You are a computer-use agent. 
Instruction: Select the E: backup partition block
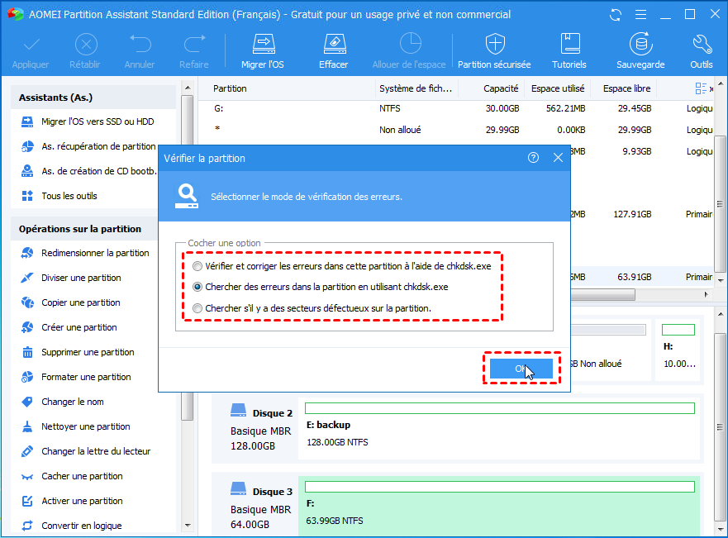(x=500, y=427)
